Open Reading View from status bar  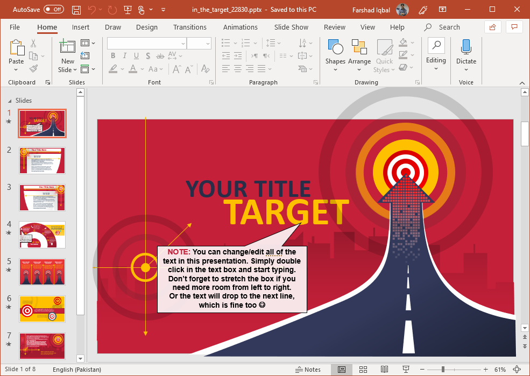click(x=384, y=370)
